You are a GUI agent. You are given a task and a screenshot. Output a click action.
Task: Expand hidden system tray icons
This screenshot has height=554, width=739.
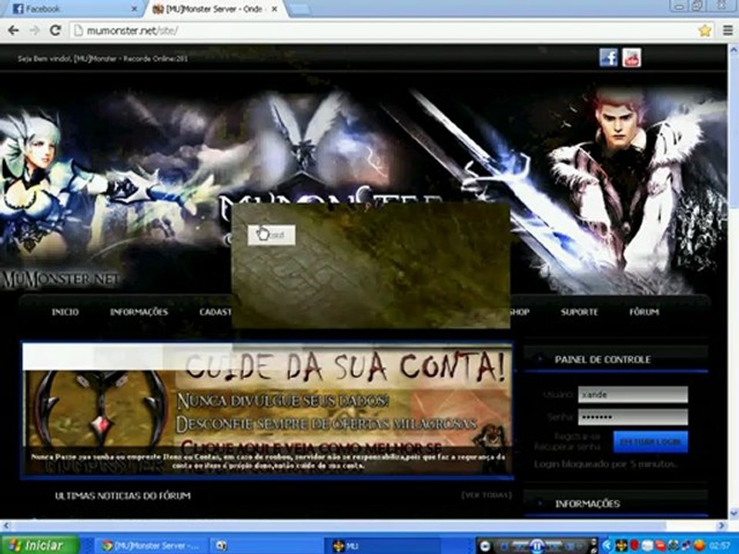[x=607, y=546]
